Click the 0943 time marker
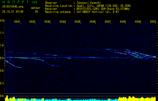The height and width of the screenshot is (101, 158). pyautogui.click(x=47, y=21)
